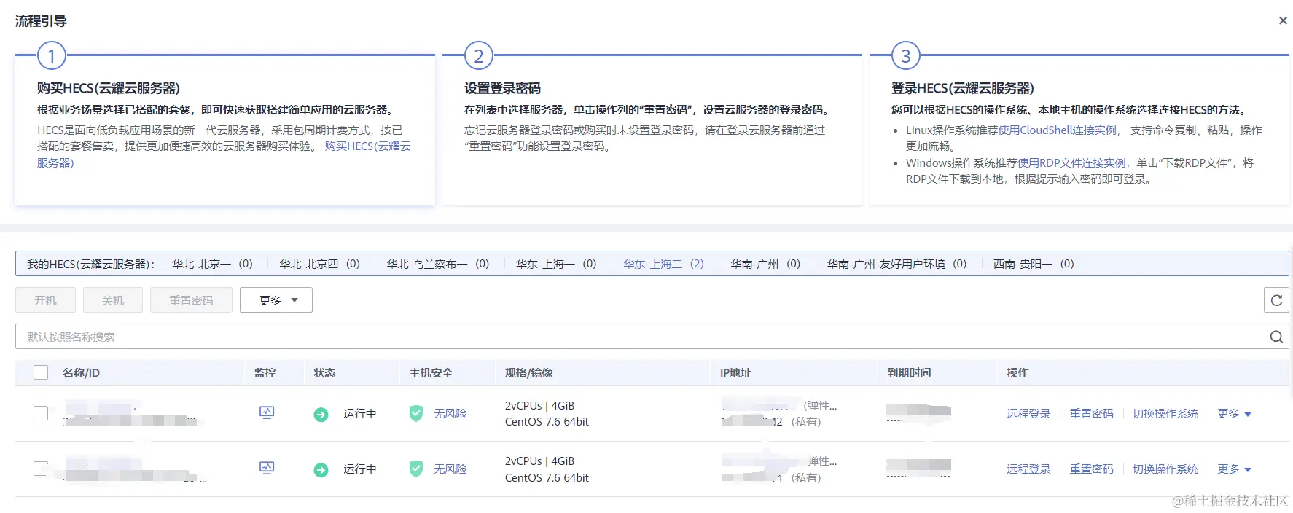Expand 更多 actions for first server row

(1234, 414)
